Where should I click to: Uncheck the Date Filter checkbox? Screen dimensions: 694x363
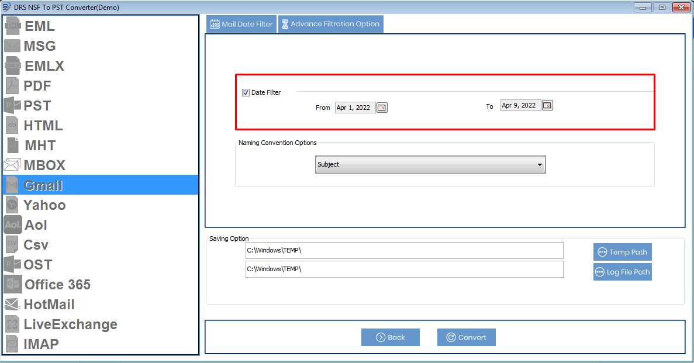[x=246, y=92]
